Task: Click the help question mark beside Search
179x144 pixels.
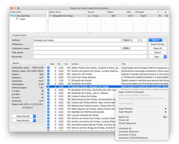Action: pos(165,40)
